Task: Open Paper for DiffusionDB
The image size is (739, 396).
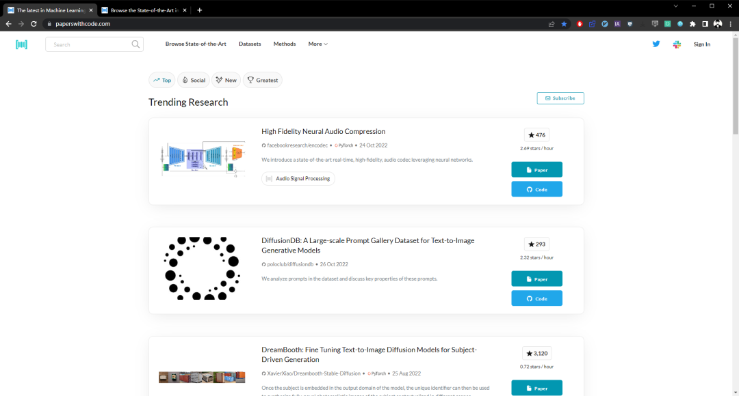Action: pos(537,279)
